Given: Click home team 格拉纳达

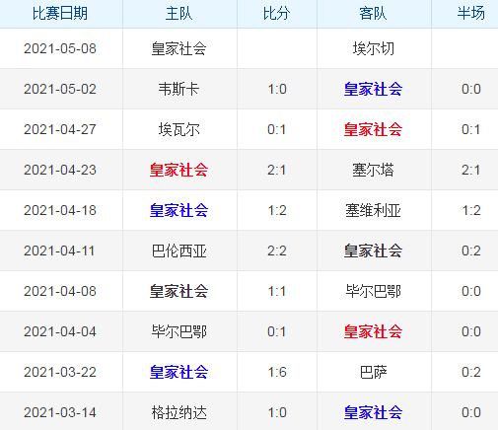Looking at the screenshot, I should click(x=178, y=412).
